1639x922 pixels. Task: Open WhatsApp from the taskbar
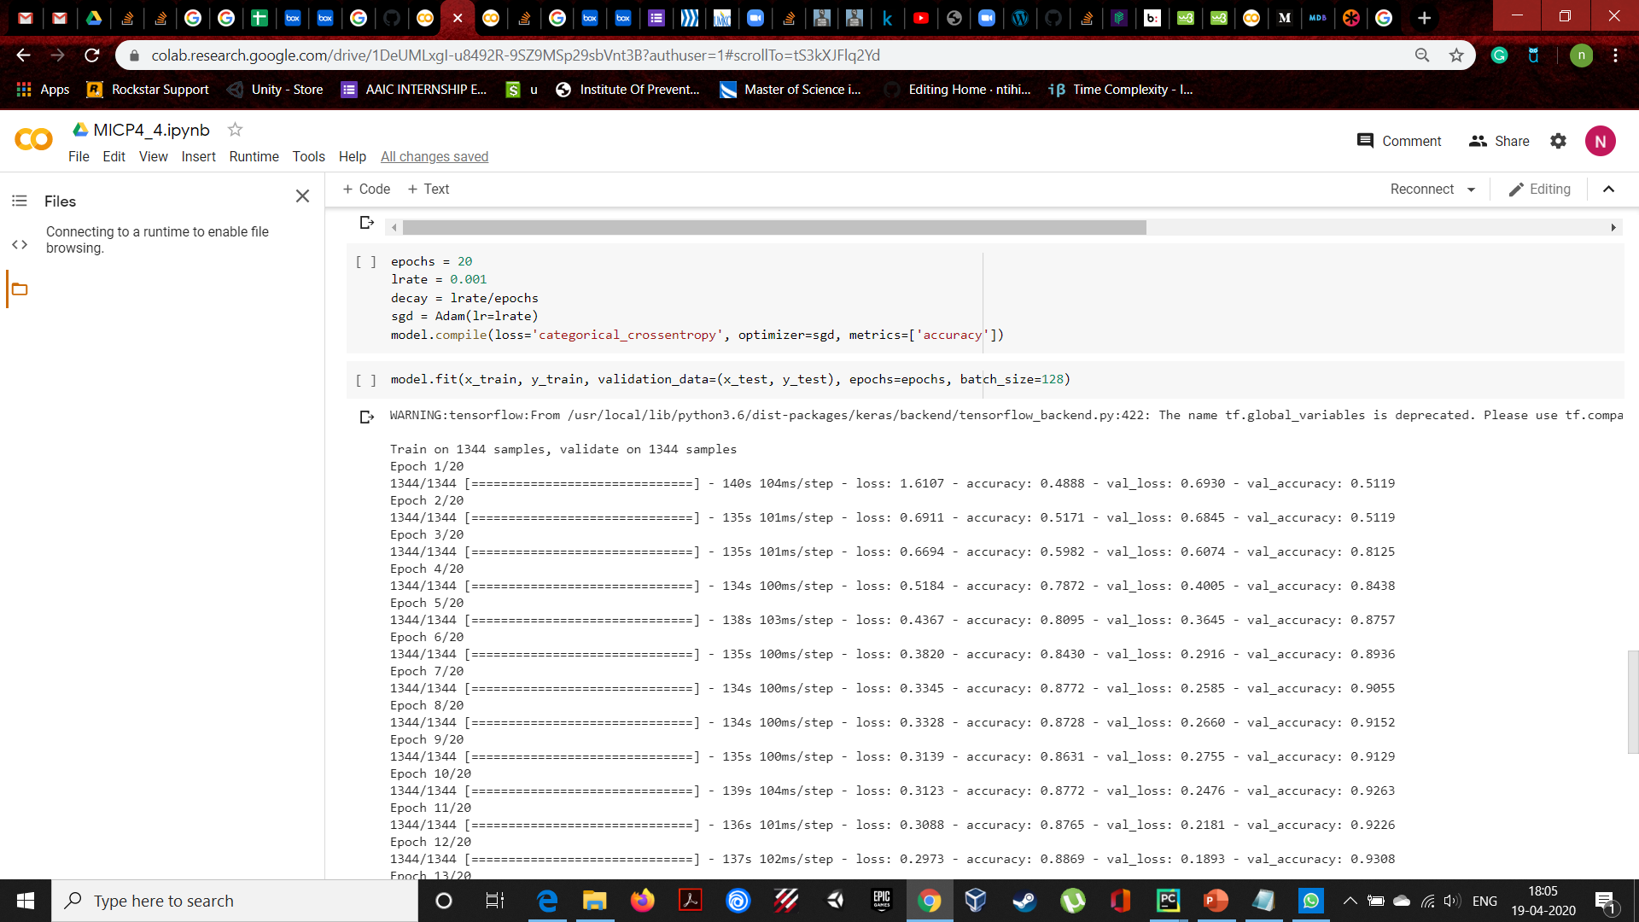coord(1310,901)
